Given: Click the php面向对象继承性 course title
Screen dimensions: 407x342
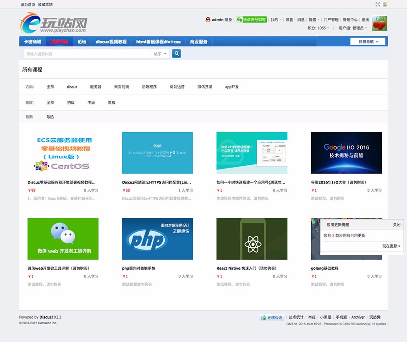Looking at the screenshot, I should point(138,268).
